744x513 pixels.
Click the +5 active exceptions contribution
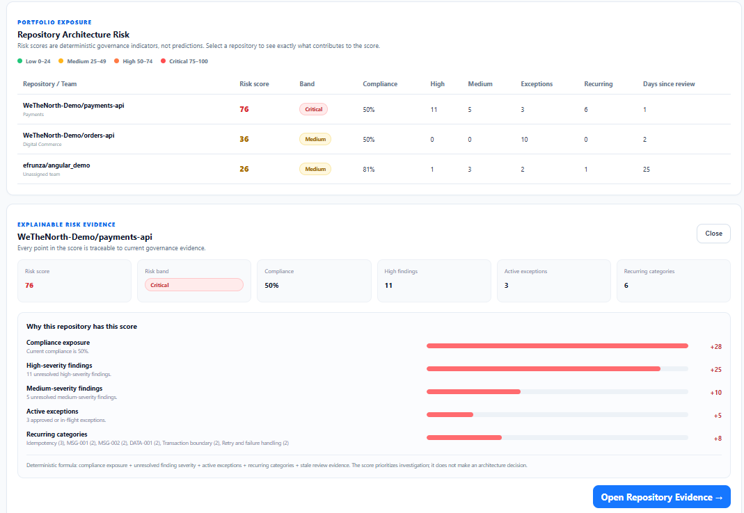(x=718, y=415)
